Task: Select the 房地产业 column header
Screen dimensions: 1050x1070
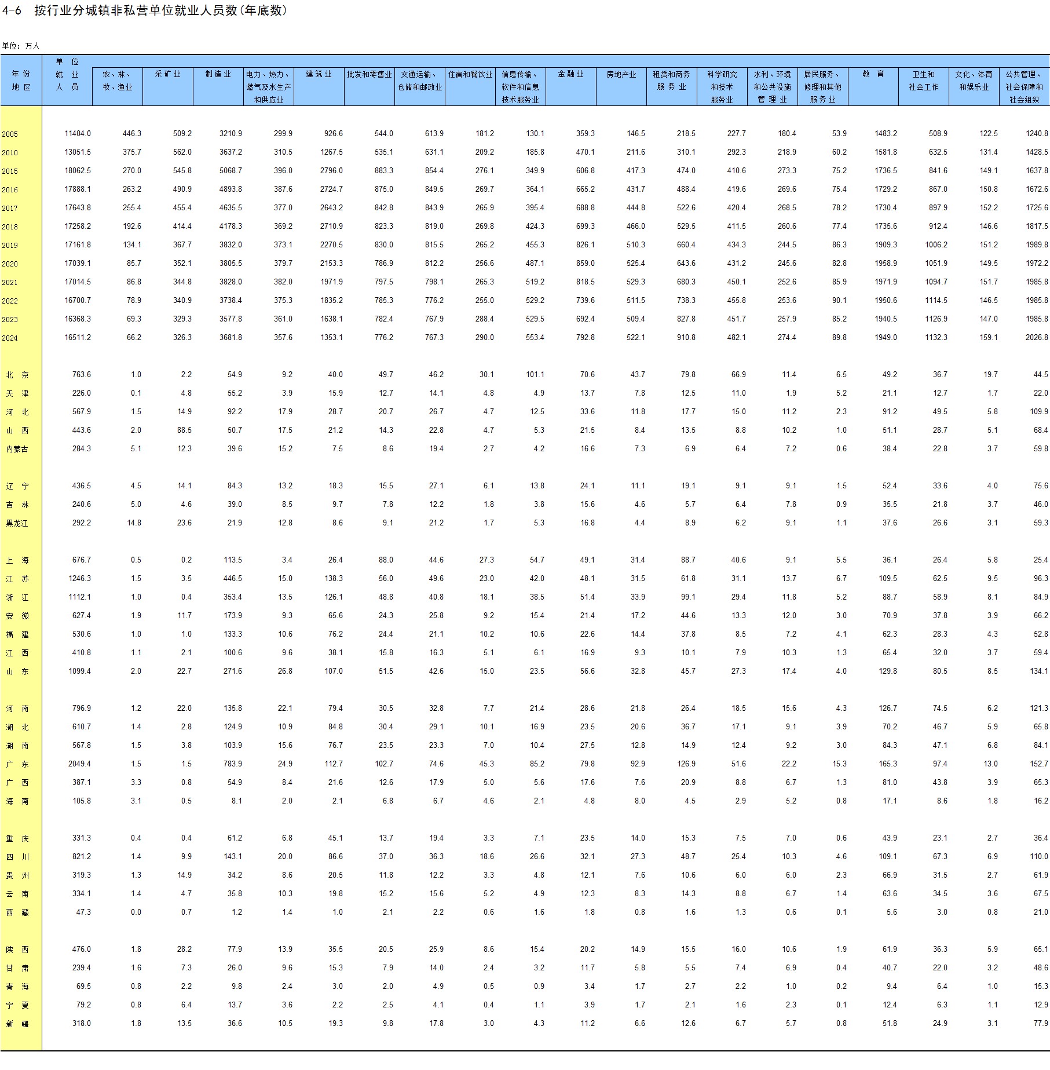Action: [621, 74]
